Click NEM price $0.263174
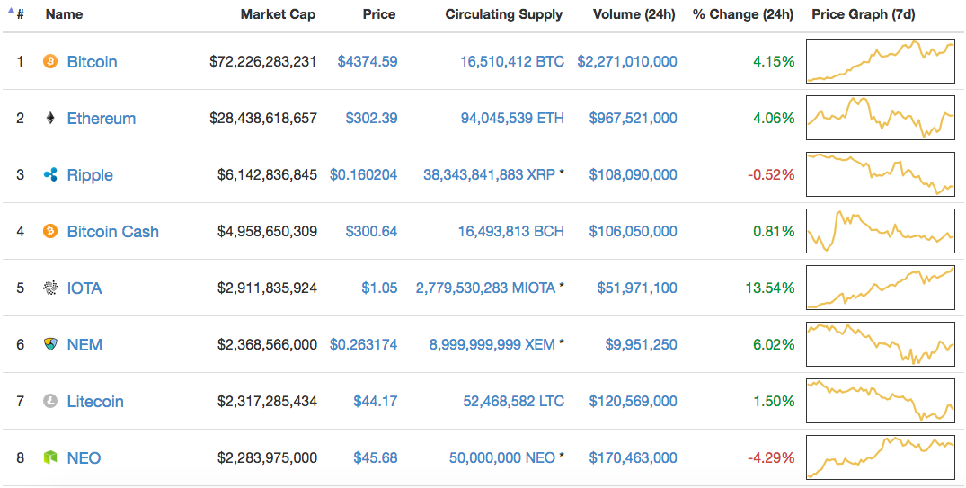This screenshot has height=488, width=966. 363,344
